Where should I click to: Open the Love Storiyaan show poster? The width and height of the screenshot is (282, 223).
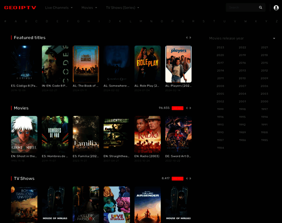[117, 205]
